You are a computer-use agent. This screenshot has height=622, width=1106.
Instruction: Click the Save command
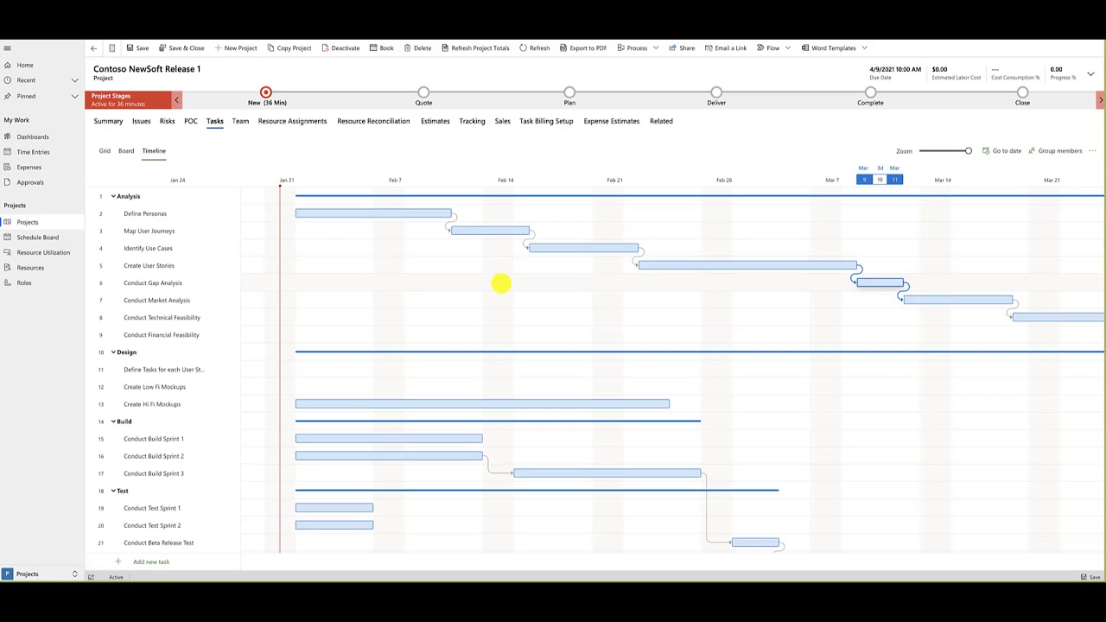tap(137, 48)
